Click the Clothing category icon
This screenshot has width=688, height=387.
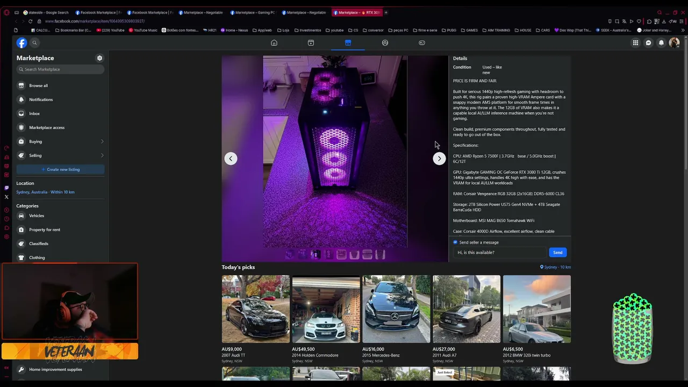pos(21,257)
